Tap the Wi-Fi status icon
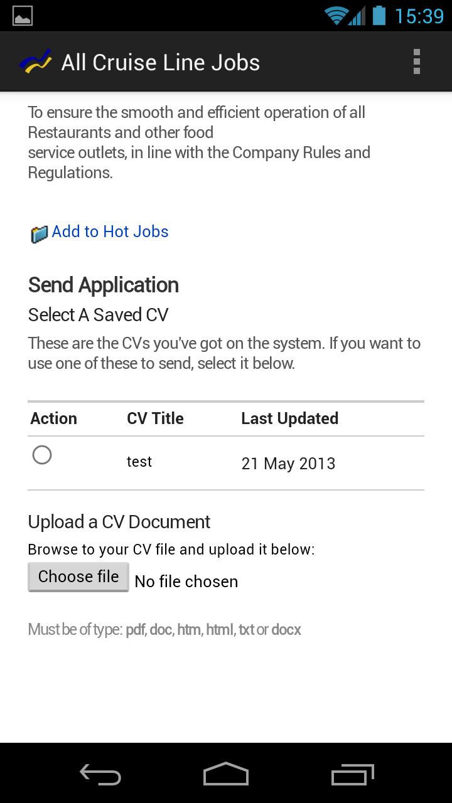The width and height of the screenshot is (452, 803). click(x=336, y=15)
